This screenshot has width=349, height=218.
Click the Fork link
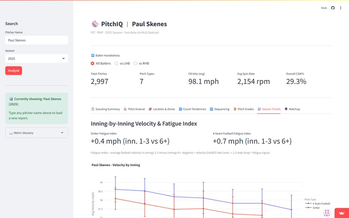324,8
